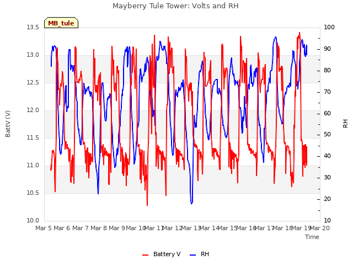Click the 90 right axis tick label
353x265 pixels.
[327, 49]
